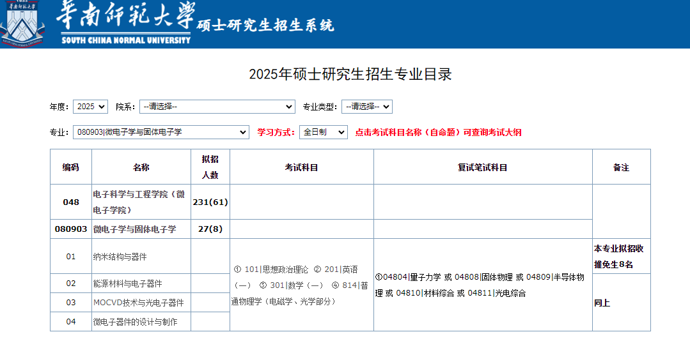The height and width of the screenshot is (348, 690).
Task: Click retest subject 04811|光电综合
Action: pos(497,293)
